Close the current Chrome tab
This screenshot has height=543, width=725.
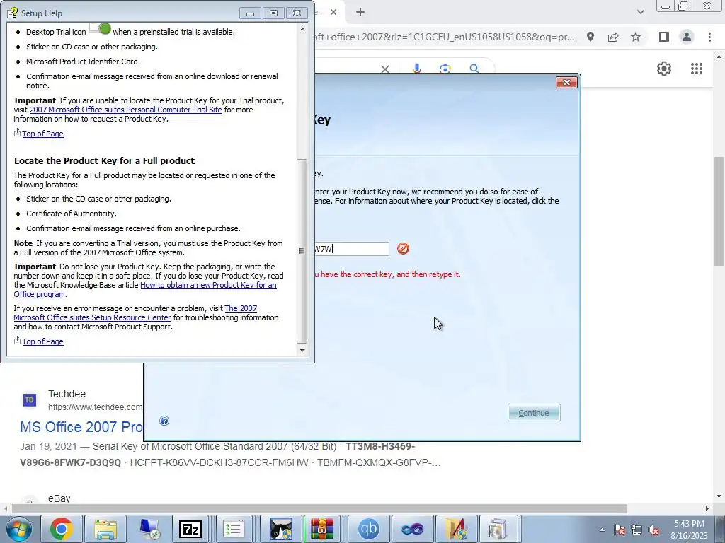click(x=333, y=13)
